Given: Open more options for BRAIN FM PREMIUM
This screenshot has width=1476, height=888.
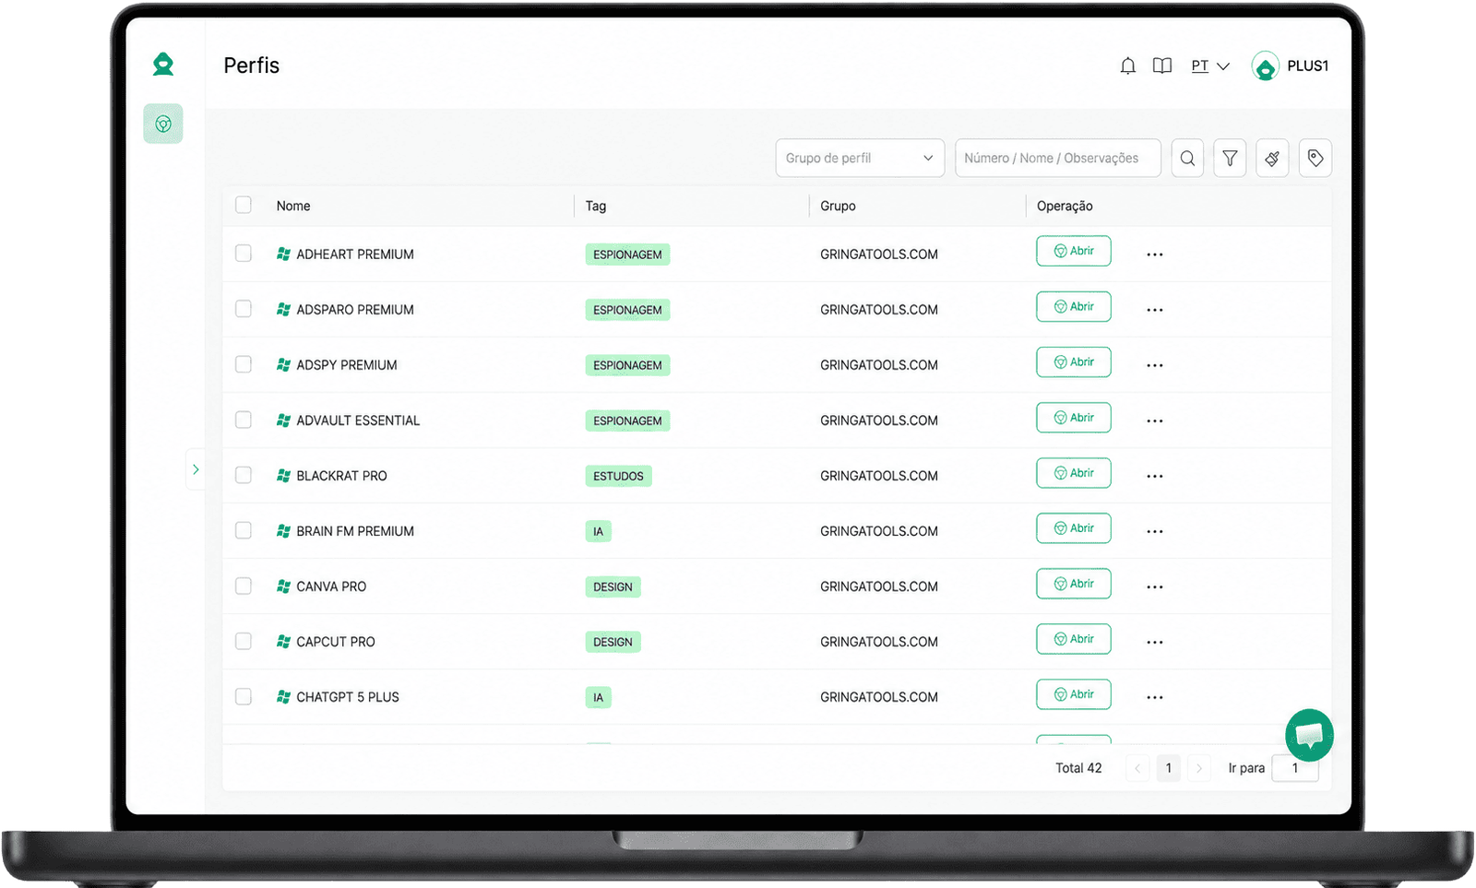Looking at the screenshot, I should (x=1155, y=531).
